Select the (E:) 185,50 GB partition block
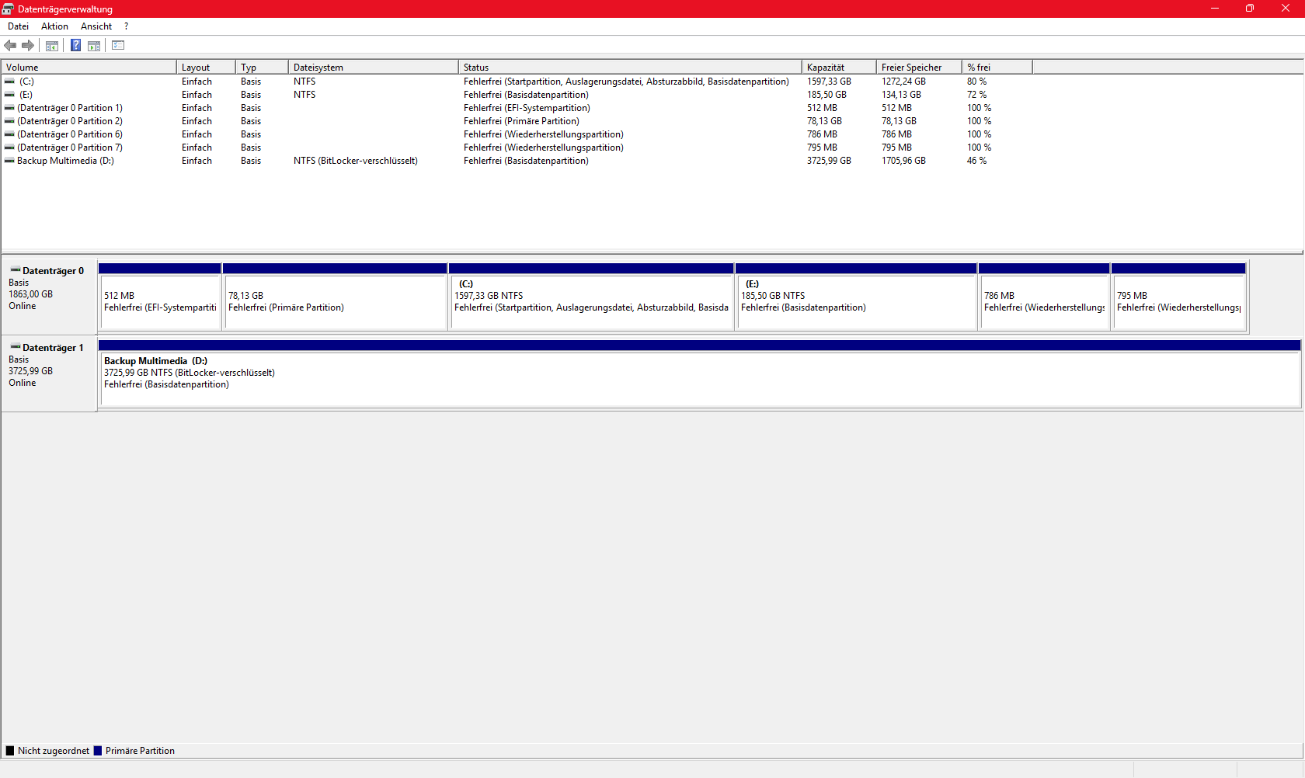This screenshot has height=778, width=1305. (856, 297)
